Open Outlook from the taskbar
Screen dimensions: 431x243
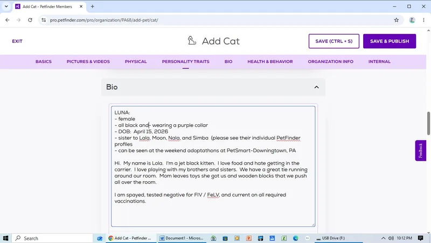point(100,238)
